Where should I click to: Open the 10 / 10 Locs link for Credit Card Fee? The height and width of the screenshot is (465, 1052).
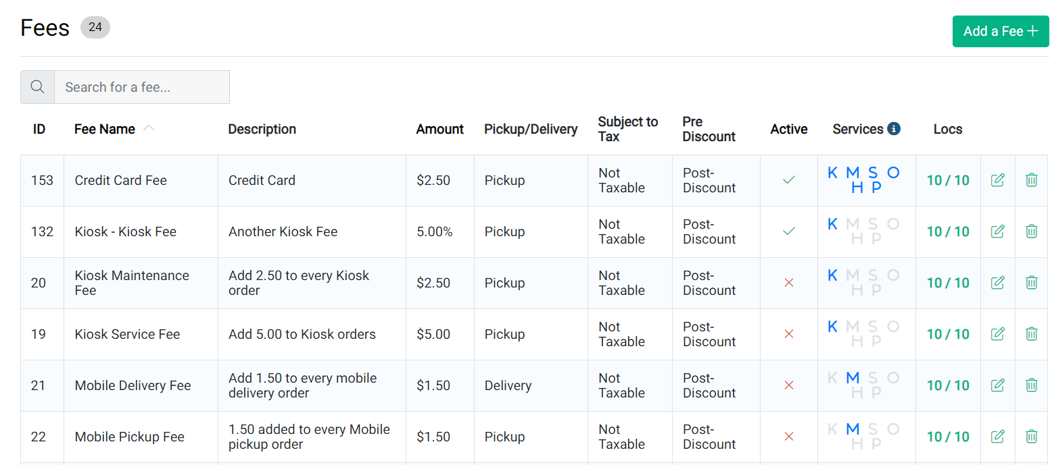[948, 180]
